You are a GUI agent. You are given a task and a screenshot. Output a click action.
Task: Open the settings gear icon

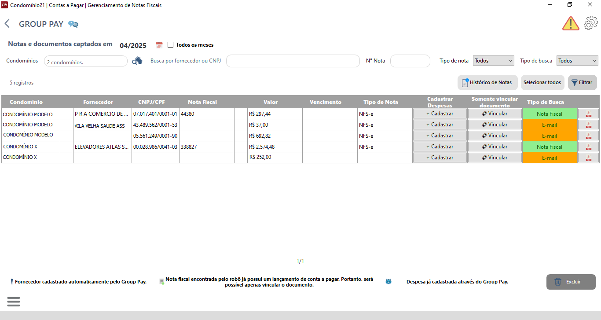[590, 23]
